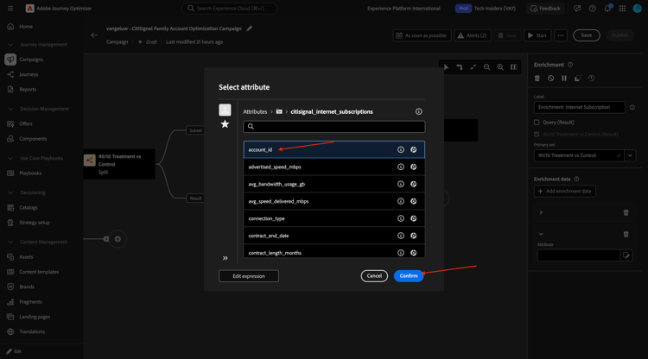Click the zoom out canvas icon
The image size is (648, 359).
click(486, 67)
